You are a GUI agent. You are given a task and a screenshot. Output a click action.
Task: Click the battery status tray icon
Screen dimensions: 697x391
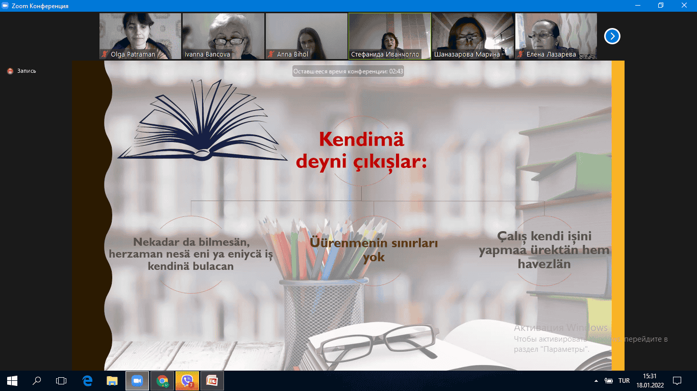click(608, 381)
